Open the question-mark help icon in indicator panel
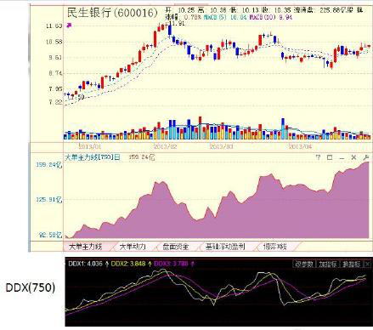The image size is (373, 330). point(318,157)
